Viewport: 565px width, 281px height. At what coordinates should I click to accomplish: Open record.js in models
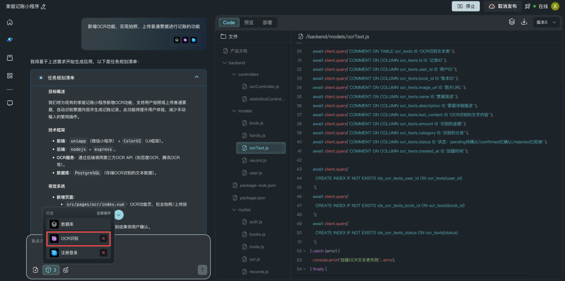click(x=254, y=160)
